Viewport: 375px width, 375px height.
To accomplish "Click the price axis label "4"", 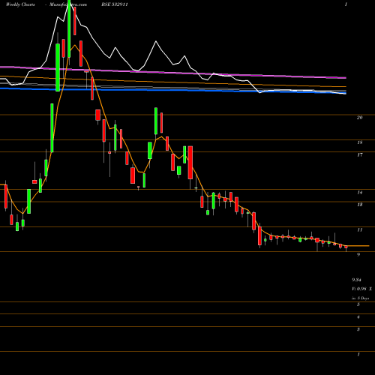I will pos(358,317).
